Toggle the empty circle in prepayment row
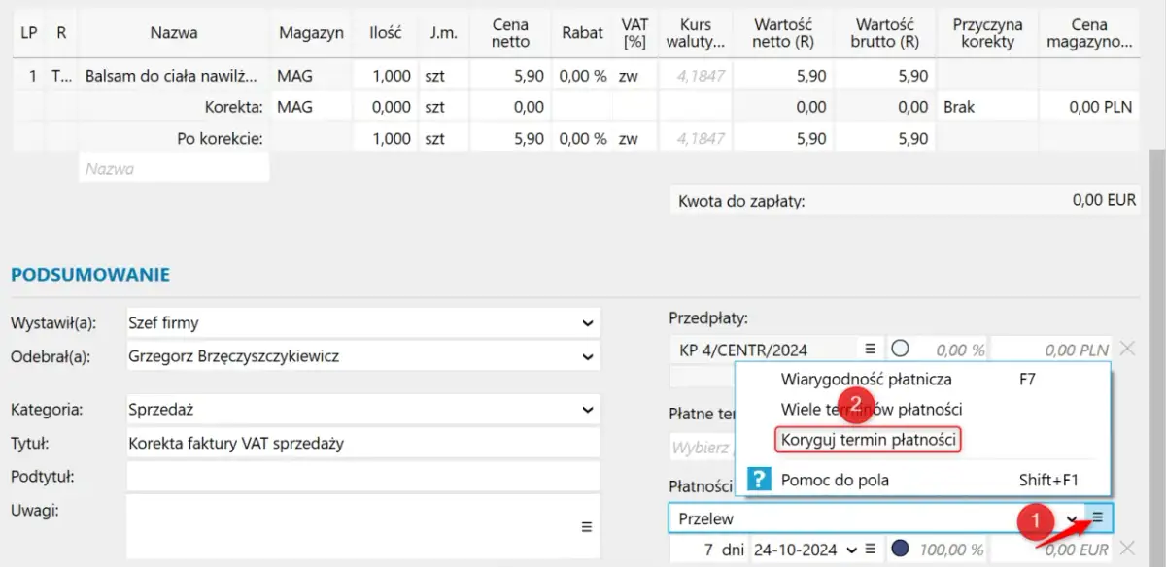 [900, 349]
